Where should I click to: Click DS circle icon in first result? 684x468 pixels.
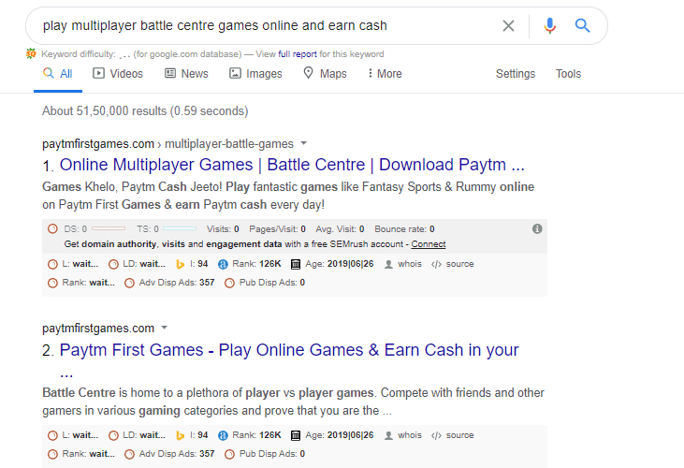[52, 228]
